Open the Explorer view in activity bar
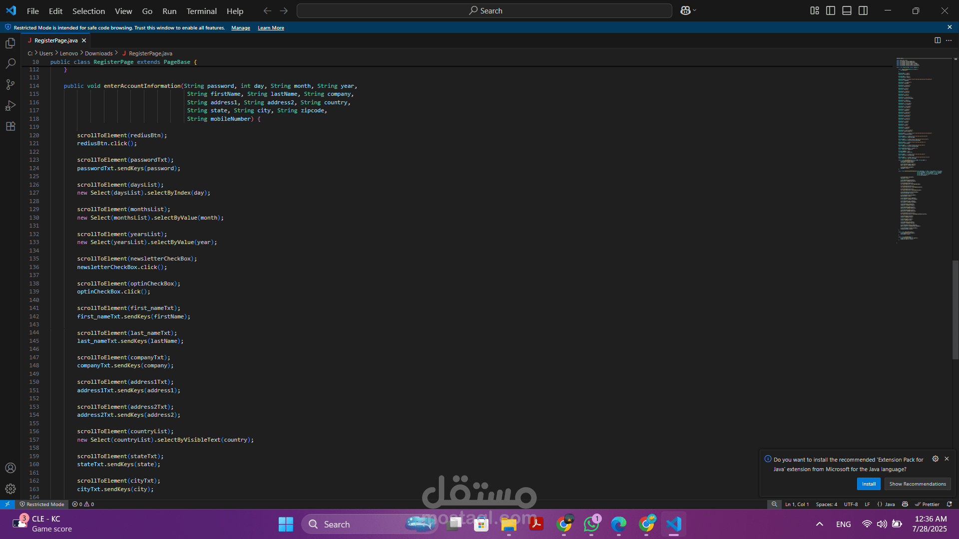This screenshot has height=539, width=959. tap(10, 43)
